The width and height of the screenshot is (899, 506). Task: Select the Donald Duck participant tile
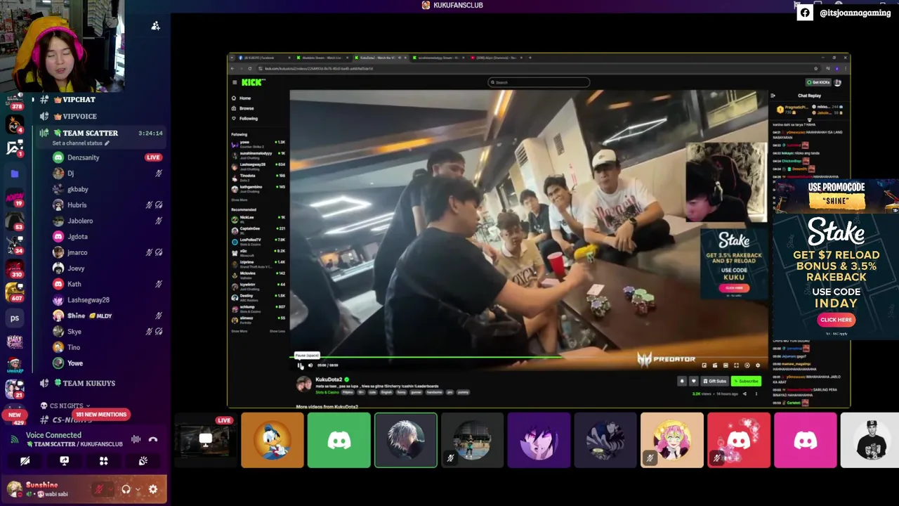pos(273,440)
